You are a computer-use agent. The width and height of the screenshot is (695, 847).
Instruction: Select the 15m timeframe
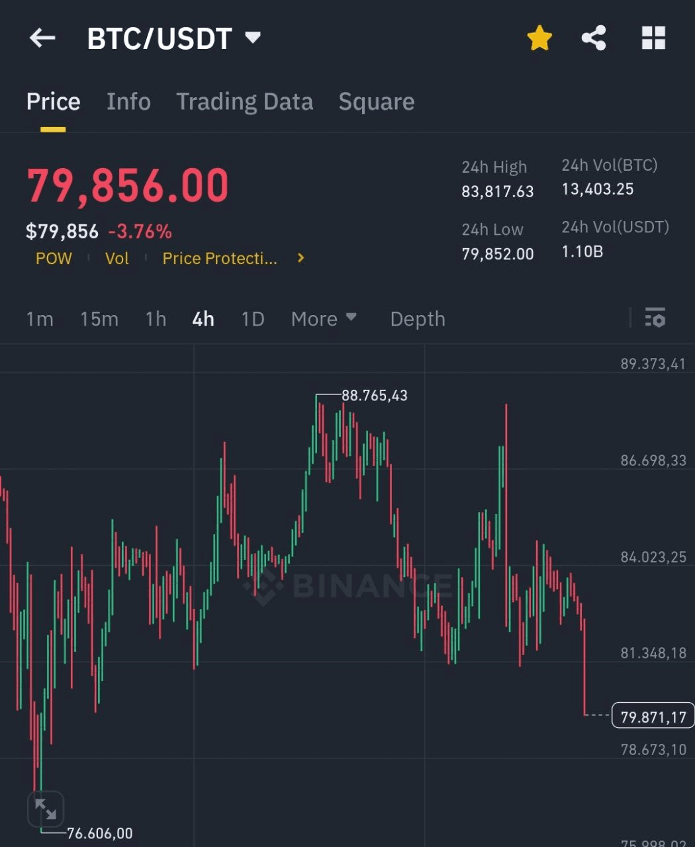tap(99, 319)
